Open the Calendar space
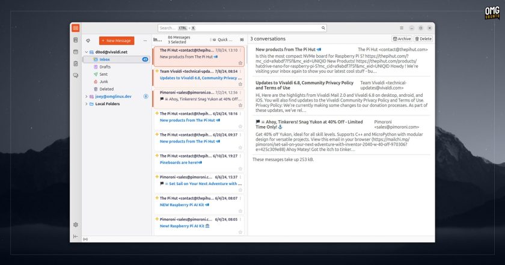The image size is (505, 265). point(75,52)
